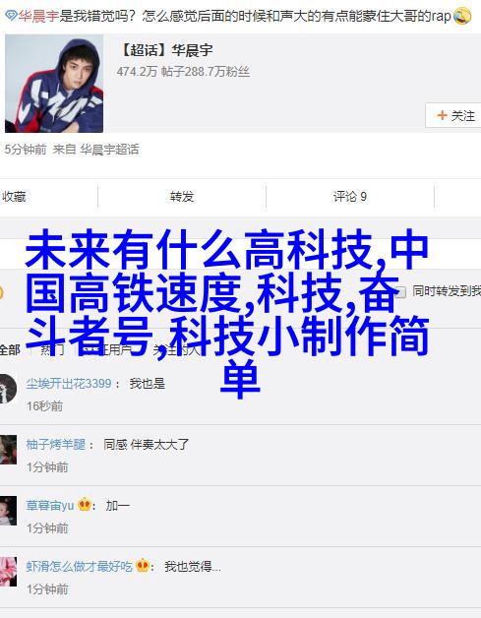Click the crown badge beside 虾滑怎么做才最好吃
Viewport: 481px width, 618px height.
click(x=143, y=566)
